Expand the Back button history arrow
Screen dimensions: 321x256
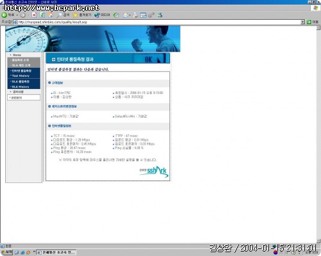click(17, 15)
